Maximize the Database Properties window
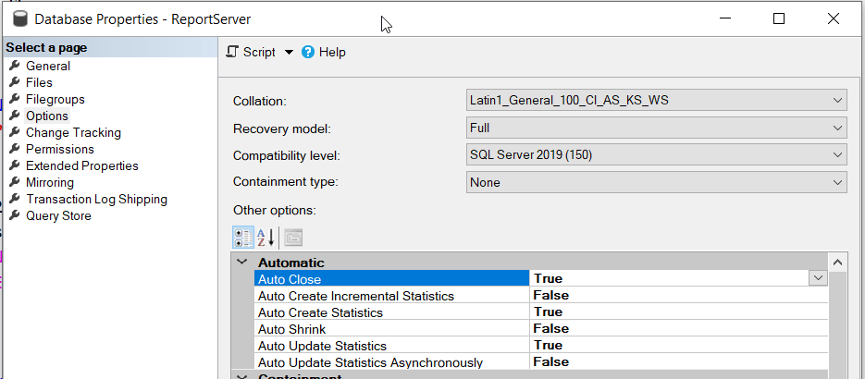The image size is (865, 379). click(x=778, y=18)
